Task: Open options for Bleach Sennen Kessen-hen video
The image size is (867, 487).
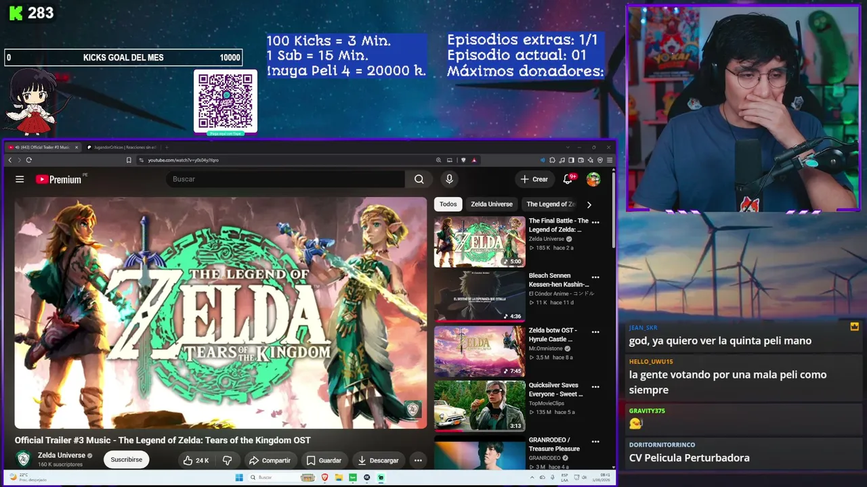Action: pos(595,277)
